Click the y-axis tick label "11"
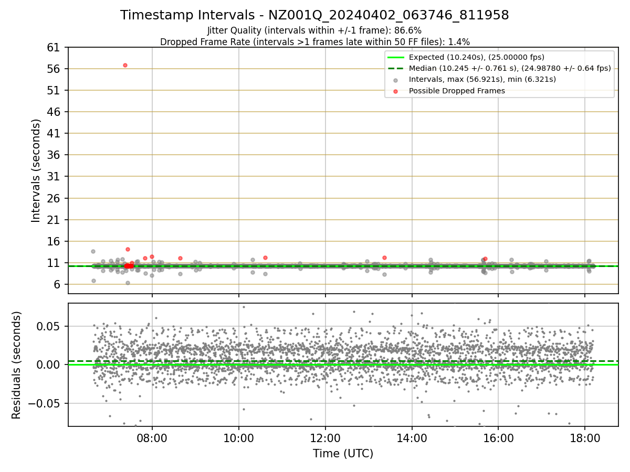Screen dimensions: 630x472 coord(54,263)
